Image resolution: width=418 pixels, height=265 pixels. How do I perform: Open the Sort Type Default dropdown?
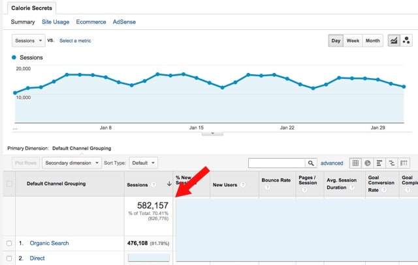(143, 163)
